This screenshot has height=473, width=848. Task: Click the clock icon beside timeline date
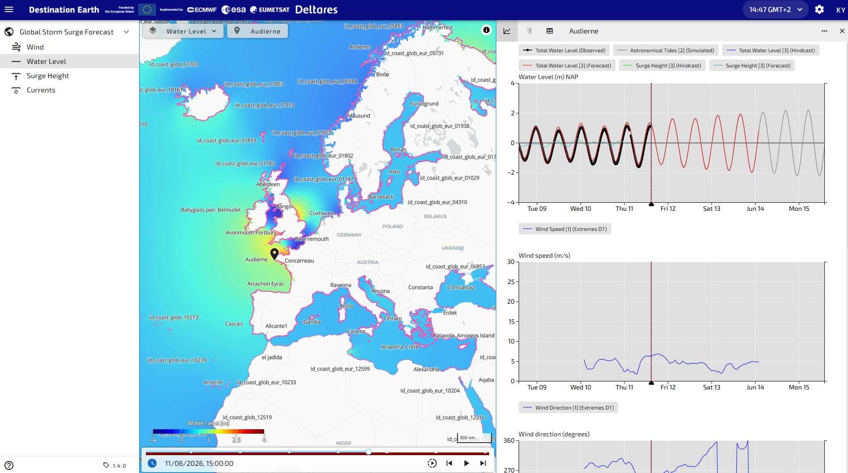tap(152, 463)
